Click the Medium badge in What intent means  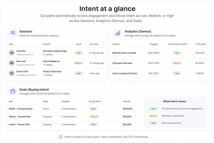[153, 116]
